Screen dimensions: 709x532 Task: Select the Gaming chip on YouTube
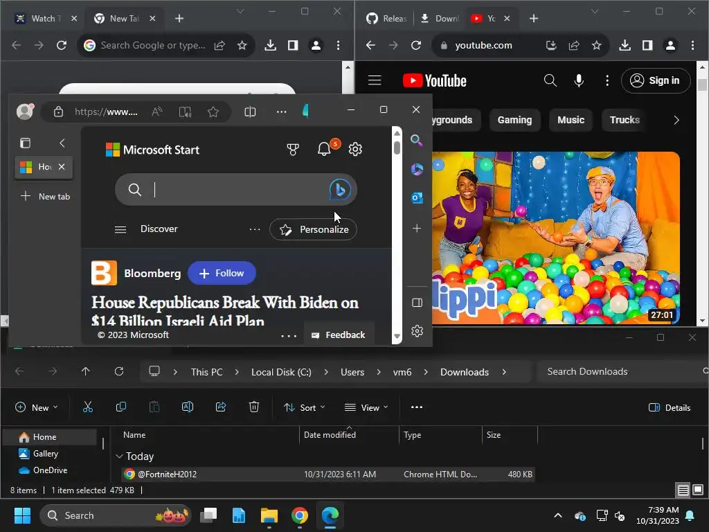tap(514, 120)
